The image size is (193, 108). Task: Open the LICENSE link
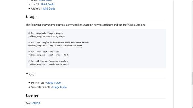click(35, 103)
